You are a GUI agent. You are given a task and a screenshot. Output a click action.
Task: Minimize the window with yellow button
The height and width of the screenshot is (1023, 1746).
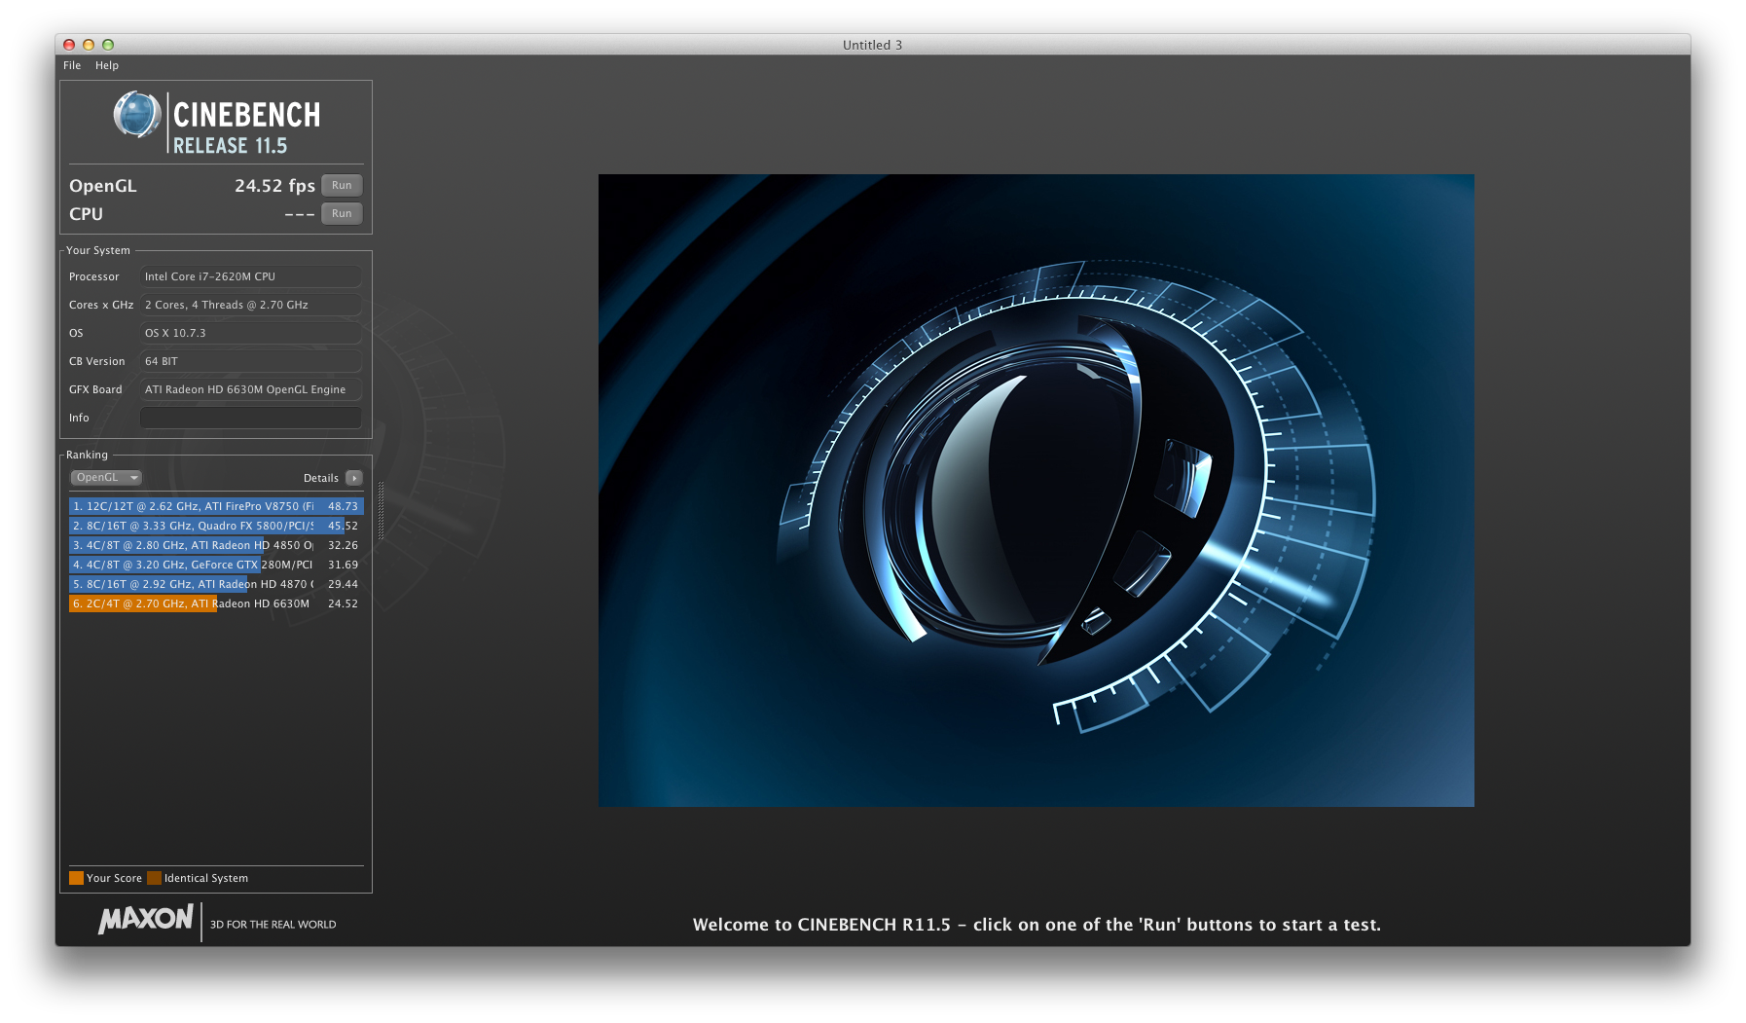[89, 45]
